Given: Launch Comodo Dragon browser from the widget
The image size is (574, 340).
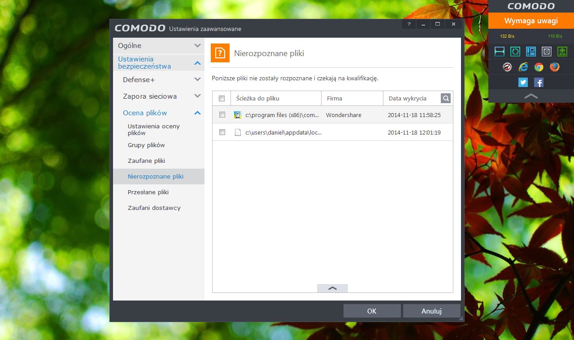Looking at the screenshot, I should [508, 67].
